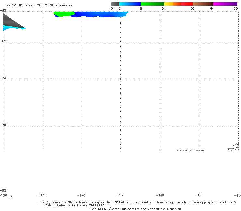Image resolution: width=241 pixels, height=211 pixels.
Task: Click the brown 50-64 colorbar segment
Action: click(203, 4)
